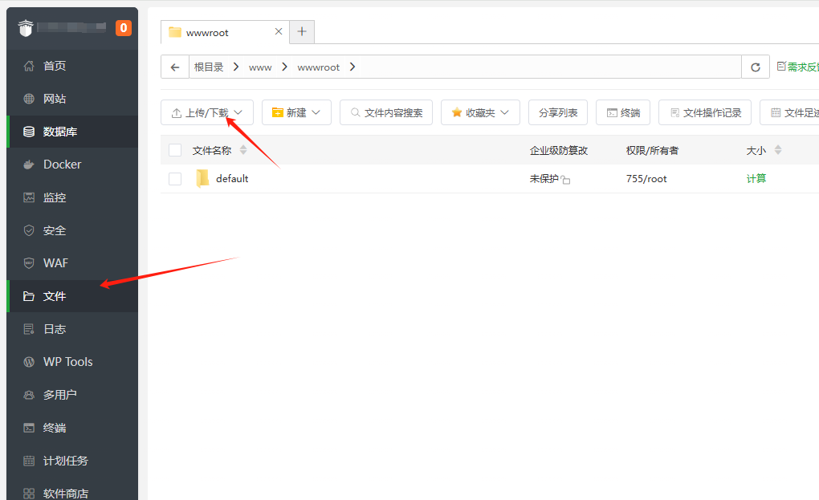Click the 计划任务 scheduled tasks icon
This screenshot has height=500, width=819.
pyautogui.click(x=29, y=461)
